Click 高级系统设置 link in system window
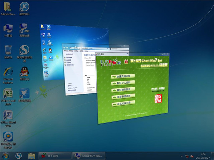The width and height of the screenshot is (214, 160). click(x=70, y=65)
